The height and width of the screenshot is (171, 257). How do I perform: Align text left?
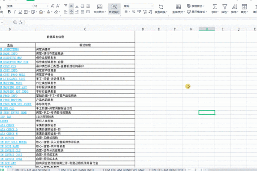66,12
